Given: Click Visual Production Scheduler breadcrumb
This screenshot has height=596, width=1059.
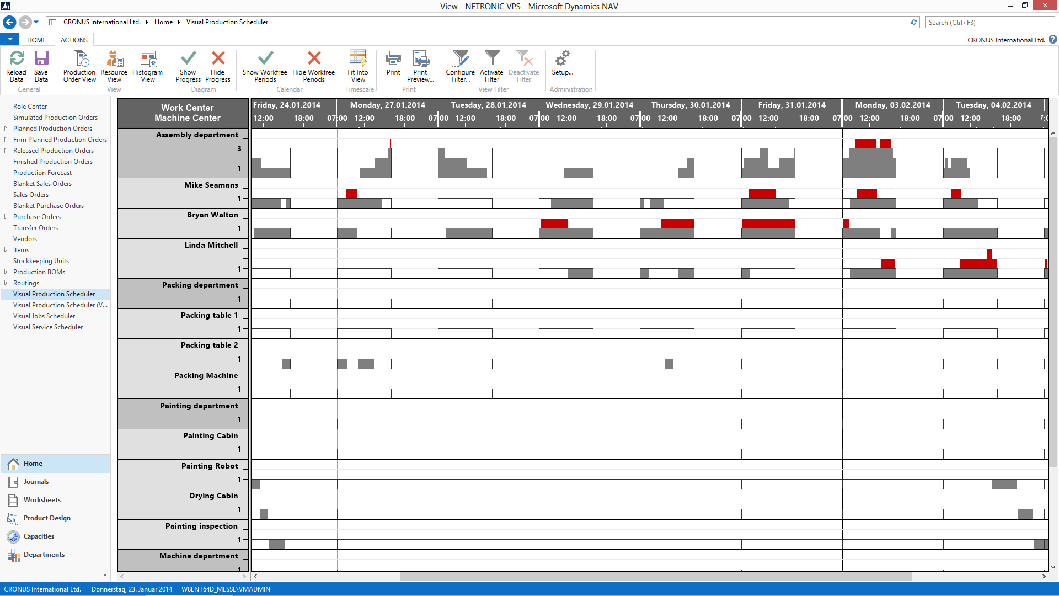Looking at the screenshot, I should point(227,22).
